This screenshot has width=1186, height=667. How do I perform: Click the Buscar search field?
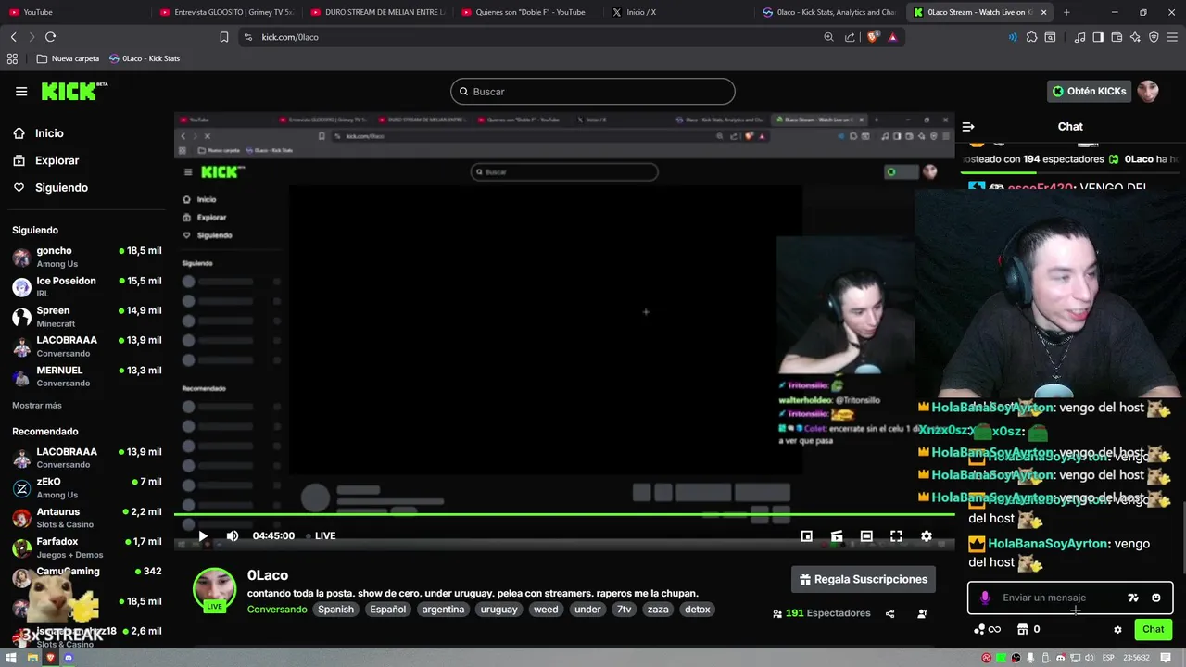tap(593, 92)
